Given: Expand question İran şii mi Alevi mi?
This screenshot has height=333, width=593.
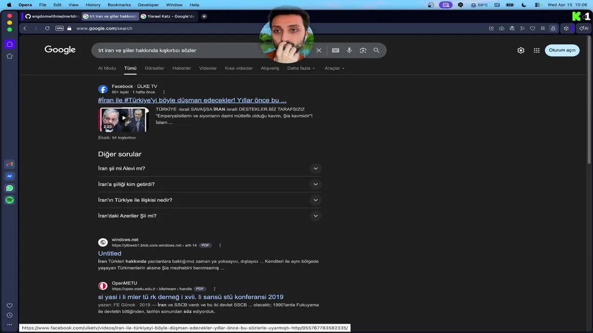Looking at the screenshot, I should pyautogui.click(x=210, y=168).
